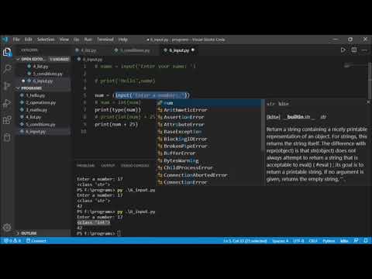Open the Source Control view

click(7, 86)
